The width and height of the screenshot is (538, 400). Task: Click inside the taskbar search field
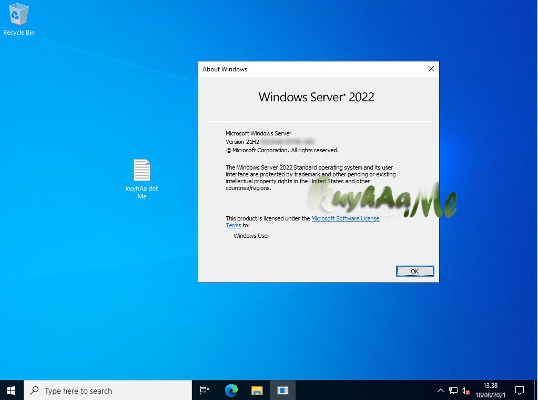(x=105, y=390)
